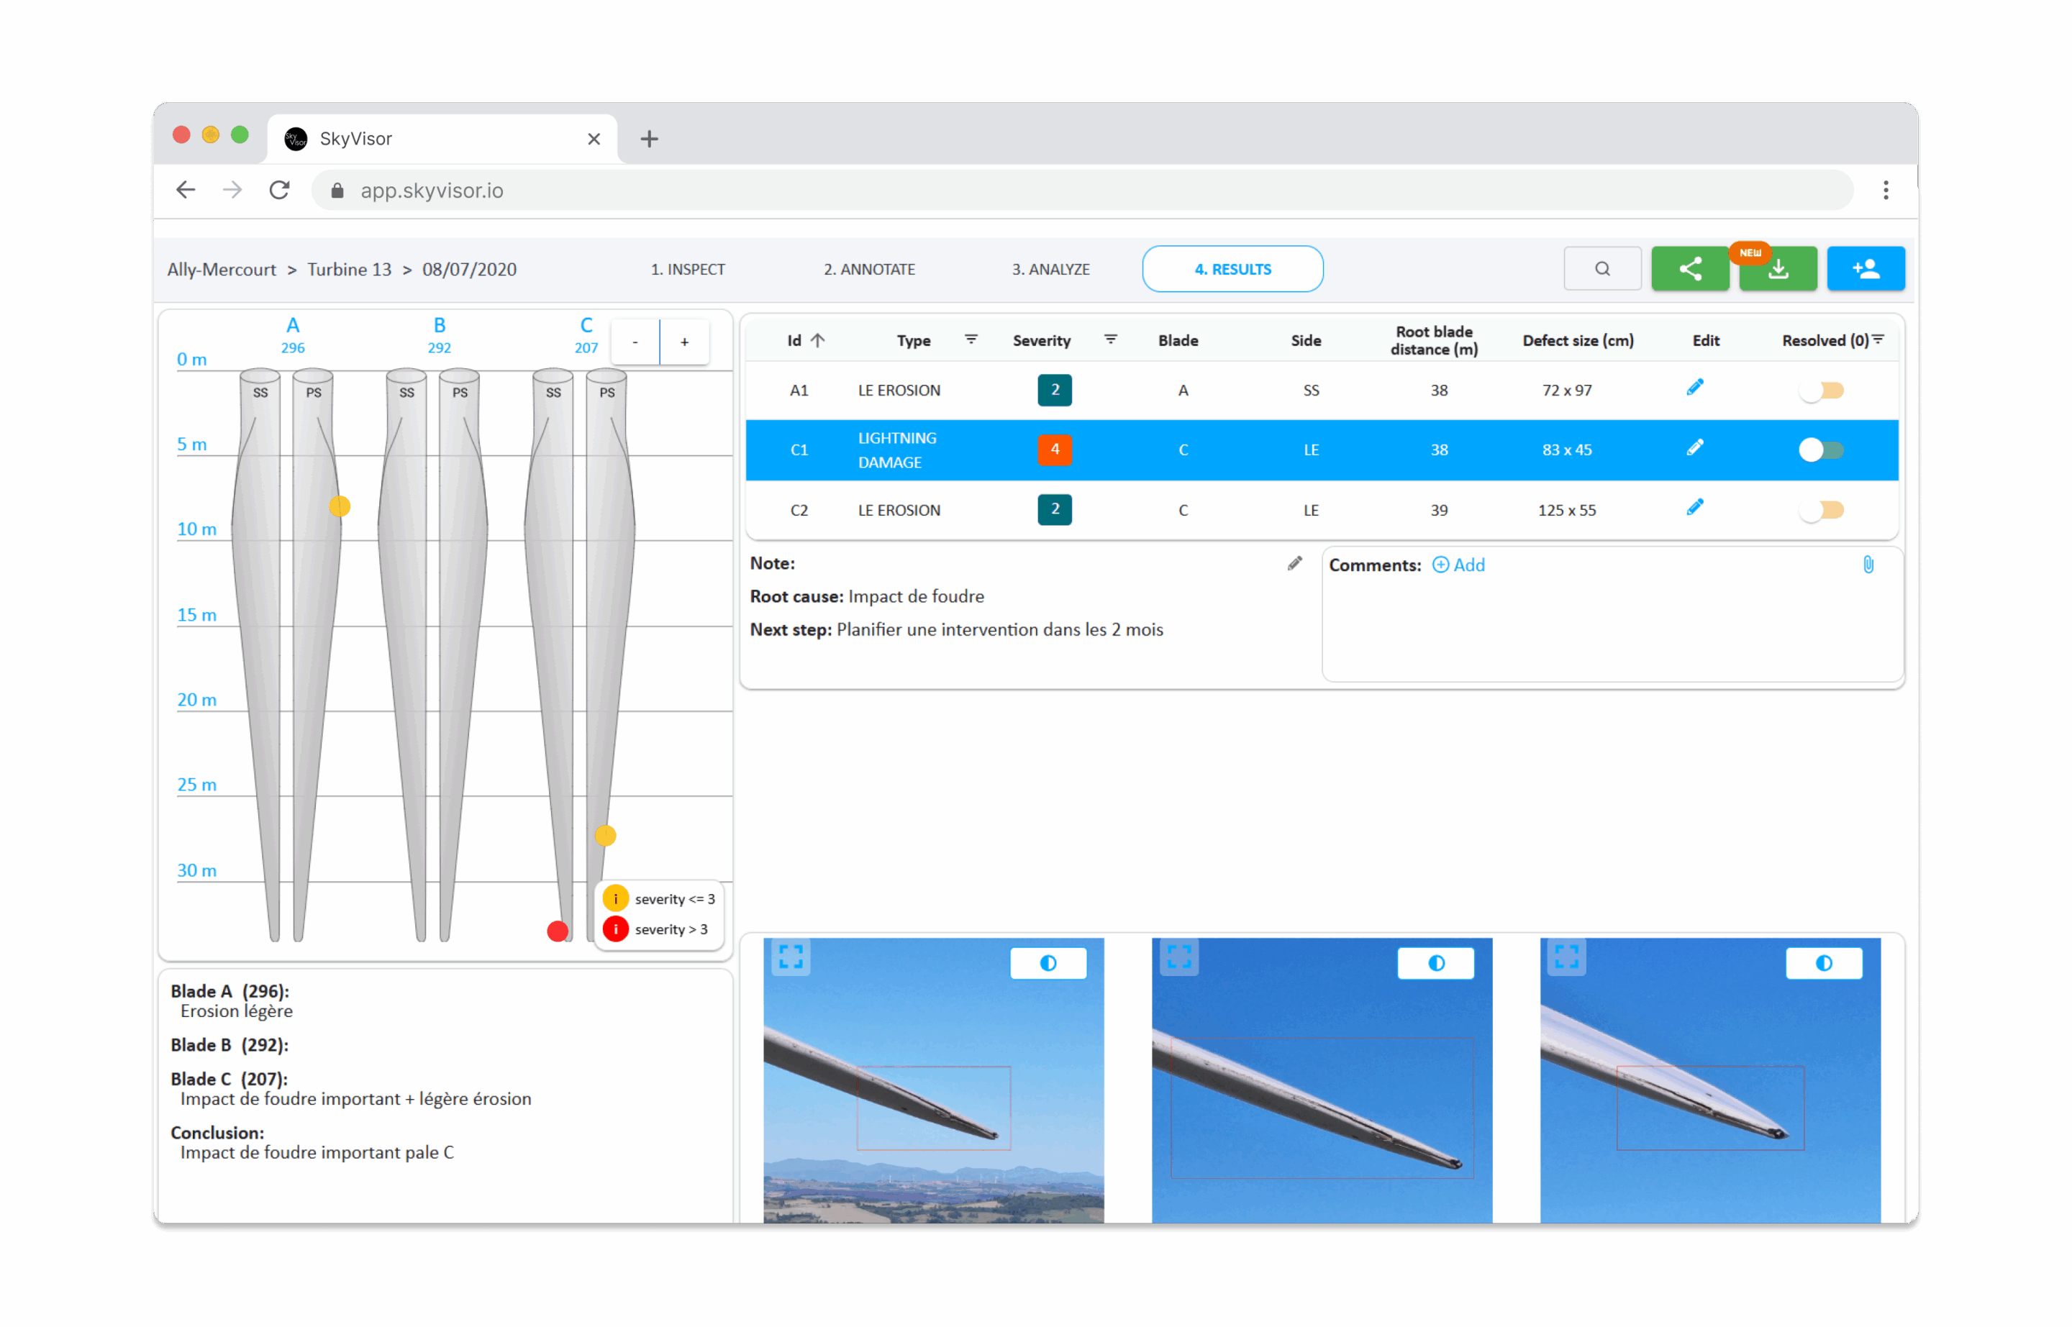This screenshot has width=2072, height=1327.
Task: Click the comments paperclip attachment icon
Action: 1868,565
